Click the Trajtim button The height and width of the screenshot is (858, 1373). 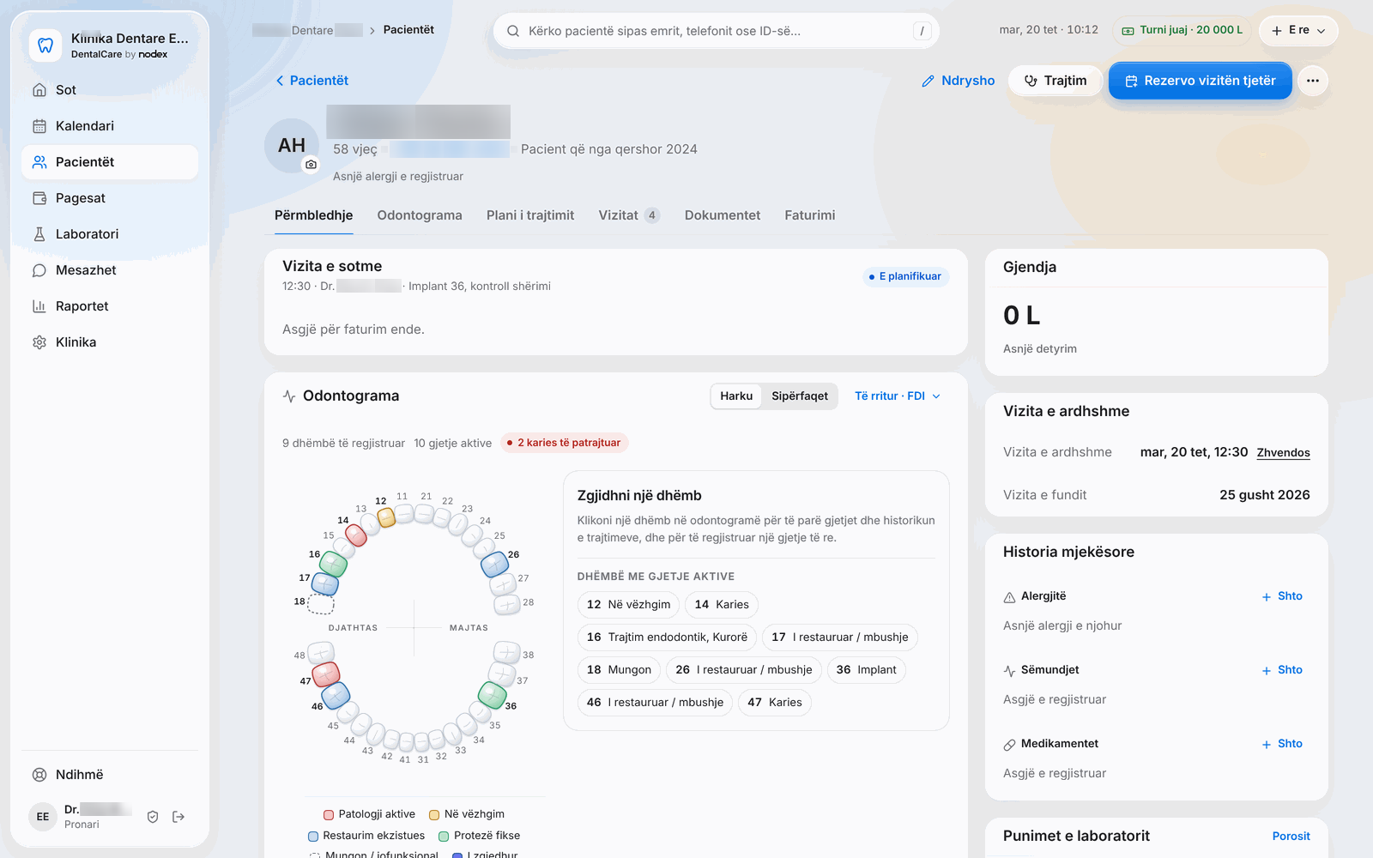tap(1055, 81)
